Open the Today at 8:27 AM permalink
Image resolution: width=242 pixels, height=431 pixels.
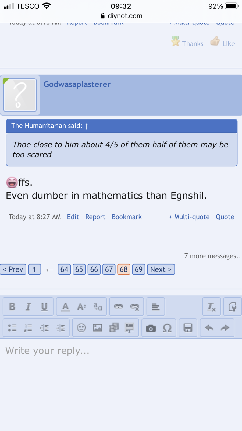[x=35, y=217]
